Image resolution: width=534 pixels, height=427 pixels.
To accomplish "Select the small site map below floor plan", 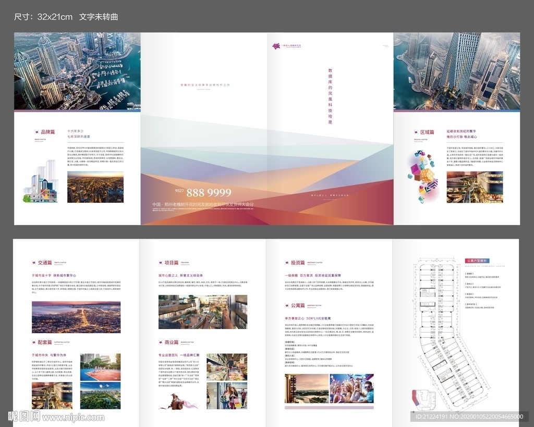I will [424, 400].
